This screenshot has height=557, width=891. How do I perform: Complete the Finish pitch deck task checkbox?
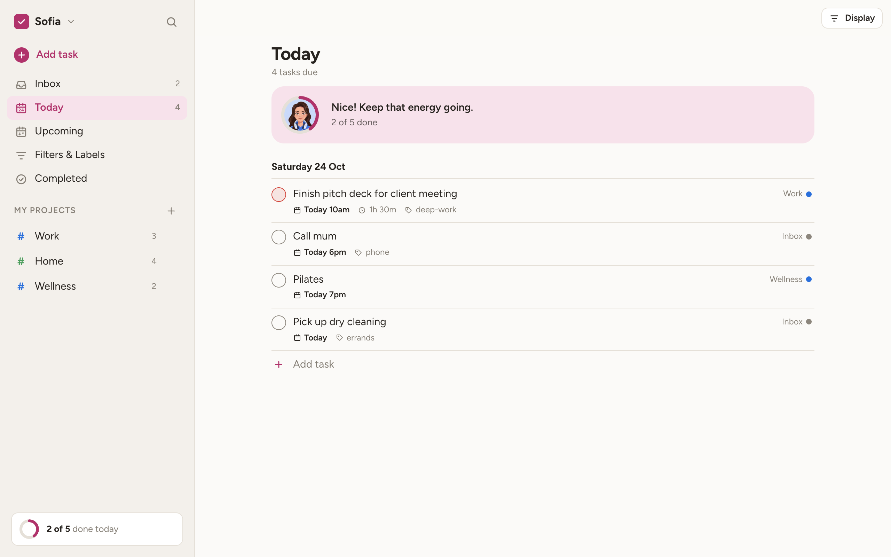279,195
